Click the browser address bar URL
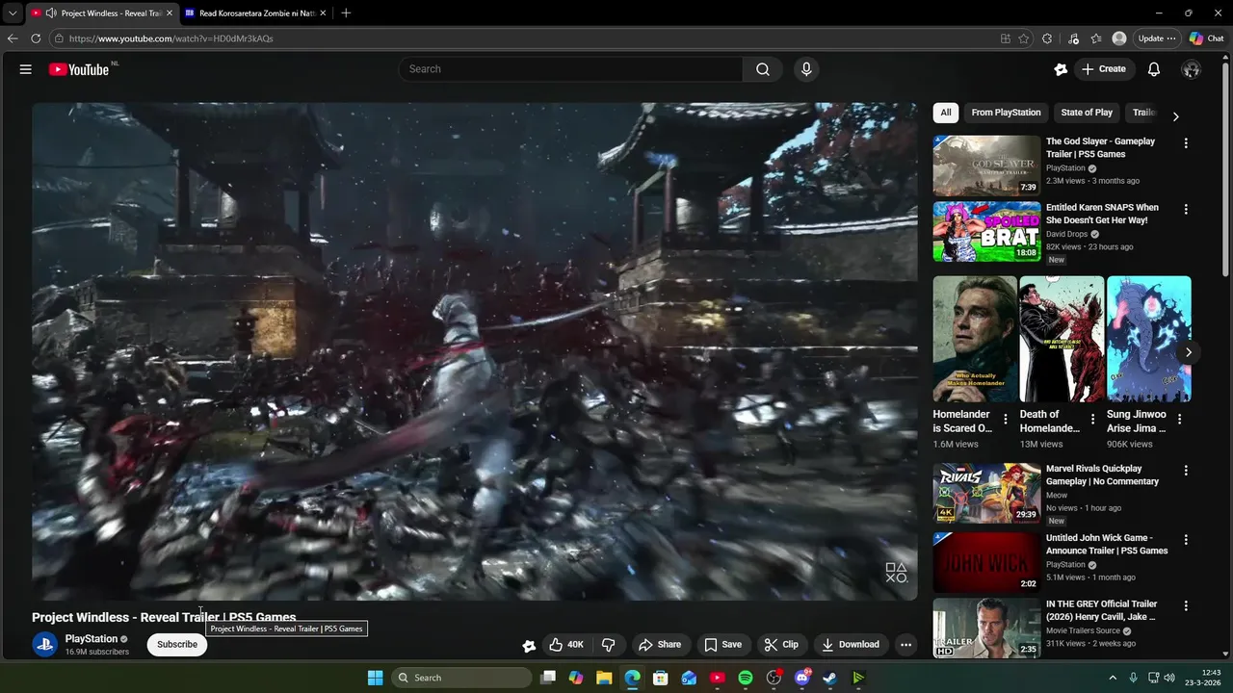 tap(171, 38)
